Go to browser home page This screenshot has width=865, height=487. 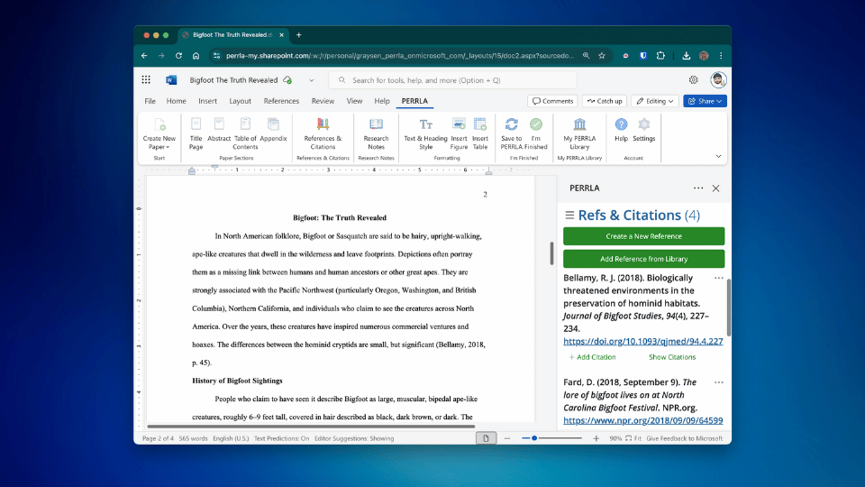pyautogui.click(x=196, y=56)
